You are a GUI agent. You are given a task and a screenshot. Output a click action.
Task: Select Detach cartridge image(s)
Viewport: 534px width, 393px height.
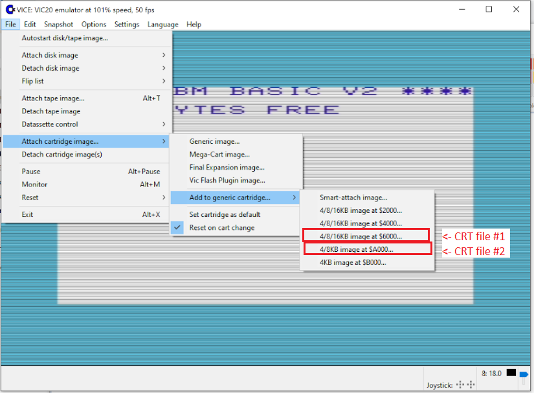pyautogui.click(x=86, y=154)
